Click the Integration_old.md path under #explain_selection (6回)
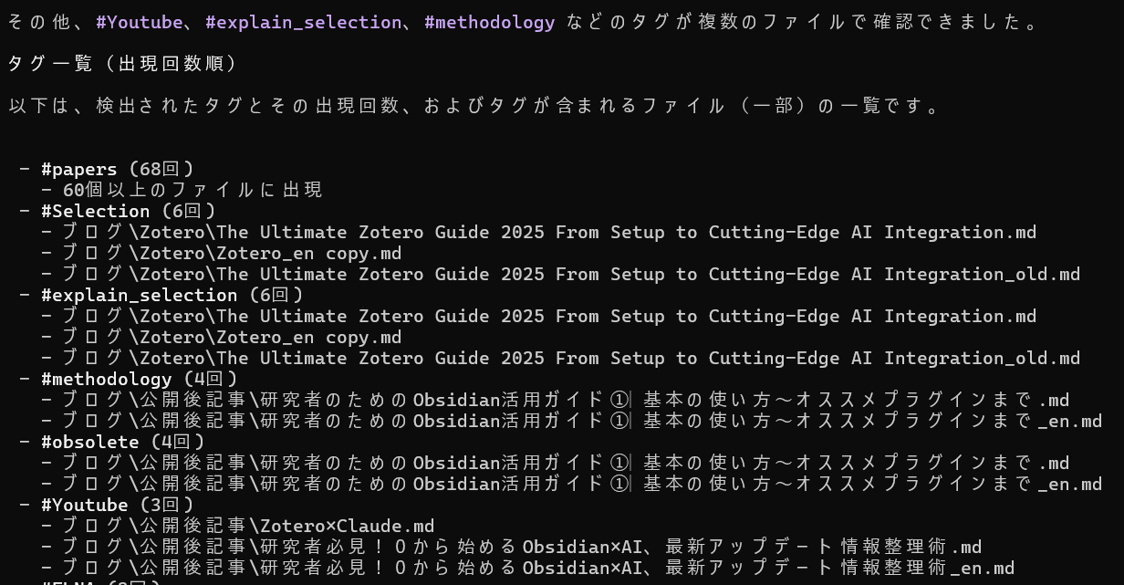 coord(572,358)
